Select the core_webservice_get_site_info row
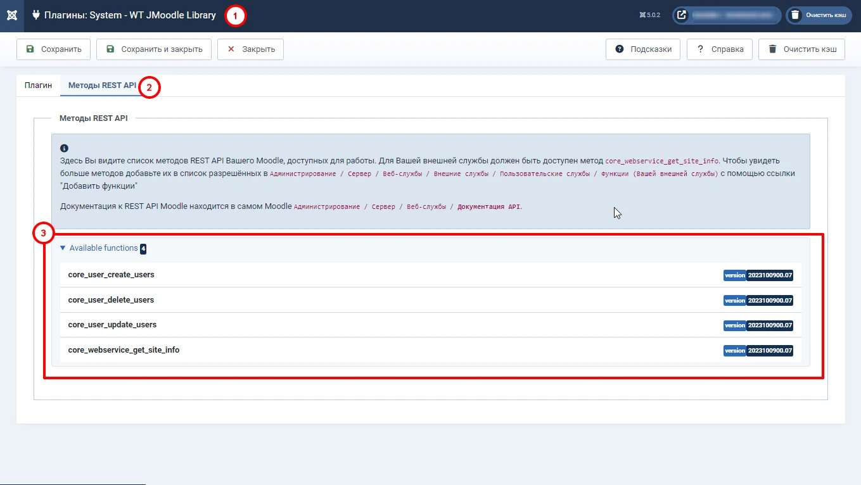Viewport: 861px width, 485px height. pyautogui.click(x=124, y=350)
